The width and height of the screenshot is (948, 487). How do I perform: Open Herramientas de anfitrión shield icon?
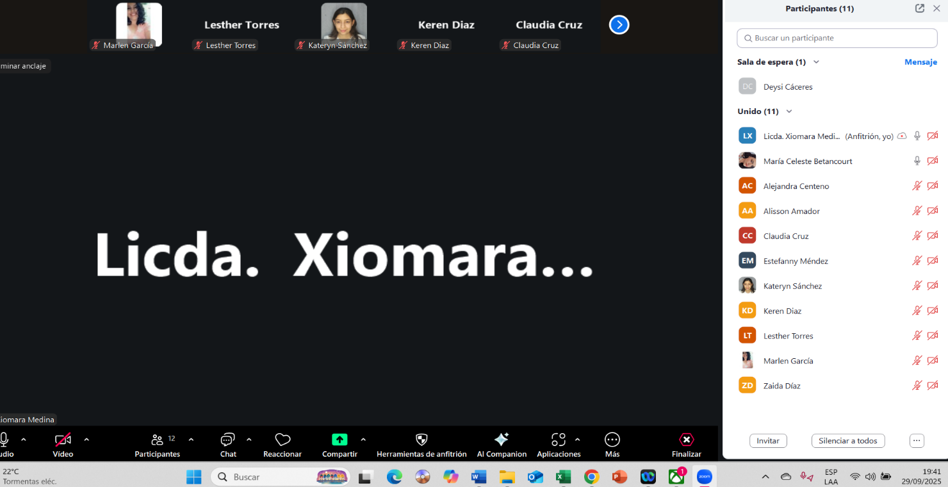coord(421,440)
